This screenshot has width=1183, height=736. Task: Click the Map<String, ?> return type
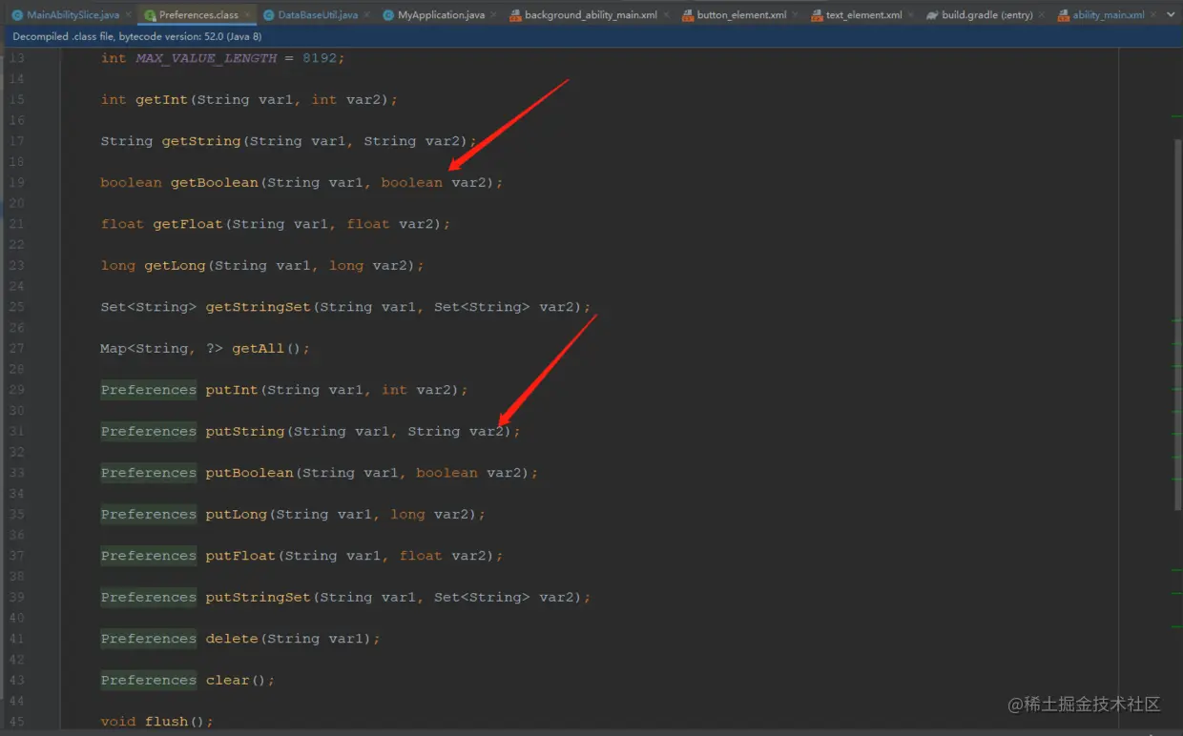click(161, 349)
